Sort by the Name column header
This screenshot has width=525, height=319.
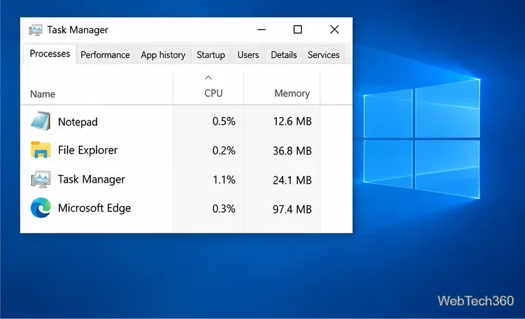[x=43, y=94]
